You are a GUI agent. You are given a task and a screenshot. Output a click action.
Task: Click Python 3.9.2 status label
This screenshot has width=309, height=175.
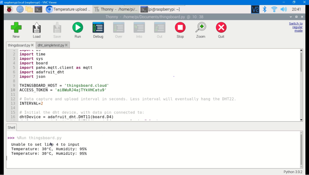tap(293, 172)
